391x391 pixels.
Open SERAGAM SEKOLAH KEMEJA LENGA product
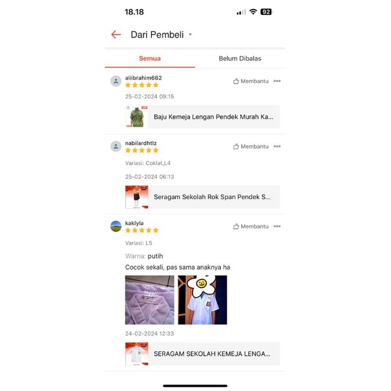click(203, 354)
